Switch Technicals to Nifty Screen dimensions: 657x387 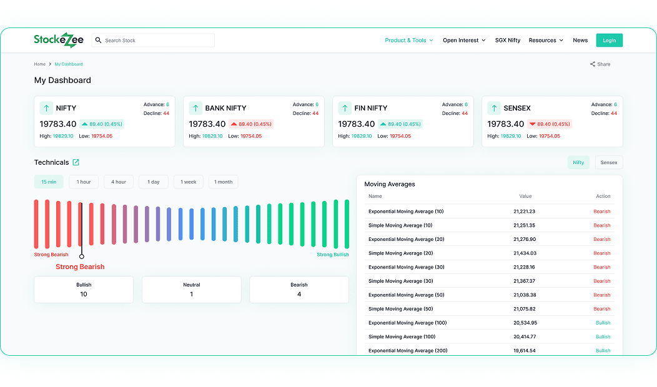click(578, 162)
